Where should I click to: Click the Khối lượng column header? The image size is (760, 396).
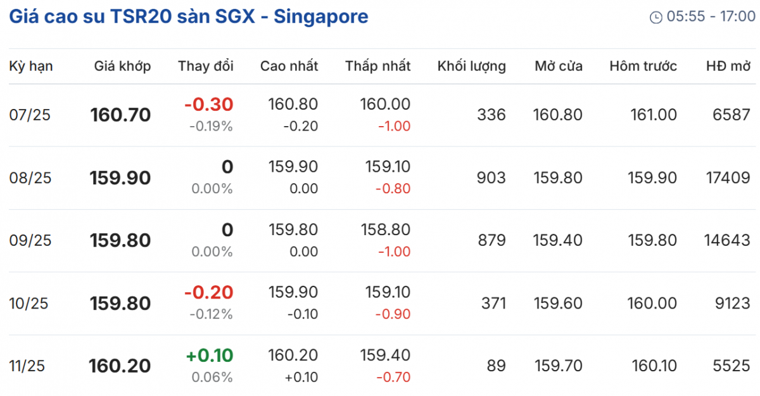tap(471, 66)
